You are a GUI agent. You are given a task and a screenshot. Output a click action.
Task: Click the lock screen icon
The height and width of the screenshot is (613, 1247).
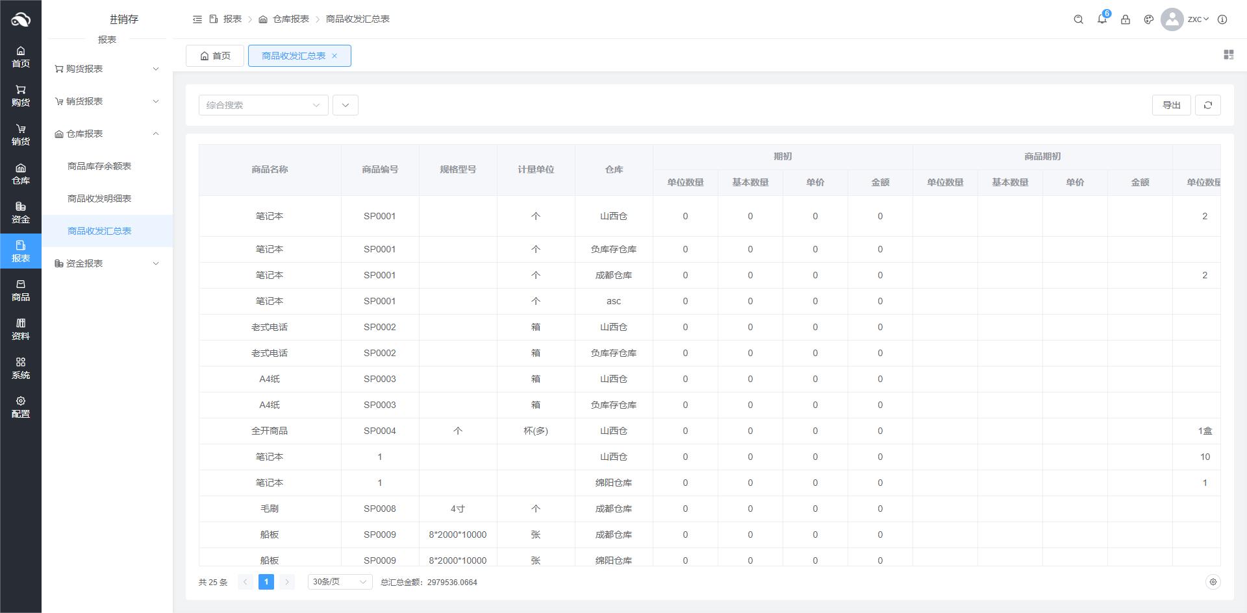click(1125, 19)
